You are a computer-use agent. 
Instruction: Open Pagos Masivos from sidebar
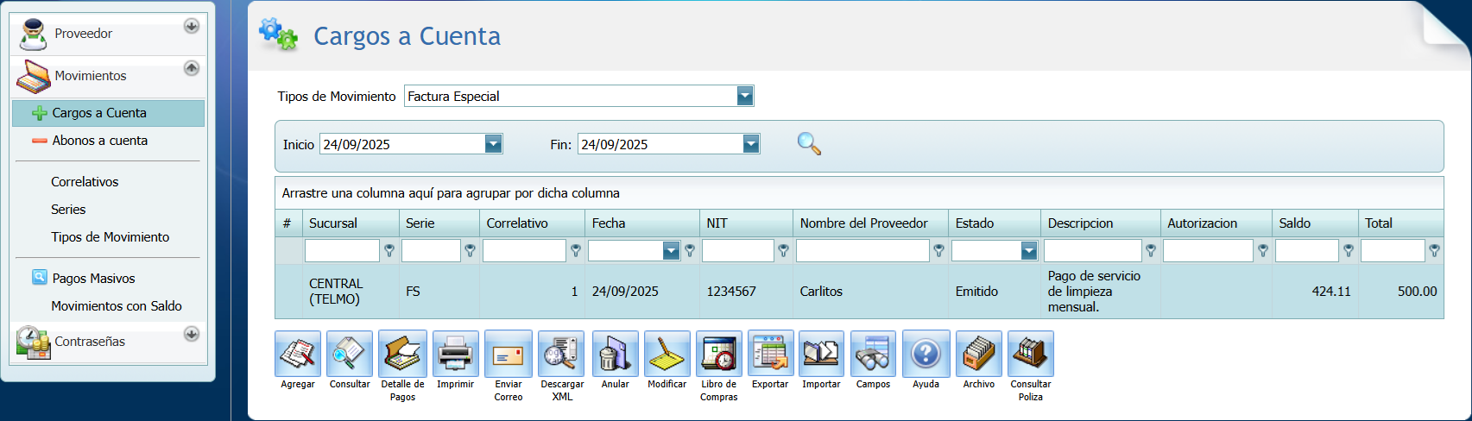tap(93, 279)
